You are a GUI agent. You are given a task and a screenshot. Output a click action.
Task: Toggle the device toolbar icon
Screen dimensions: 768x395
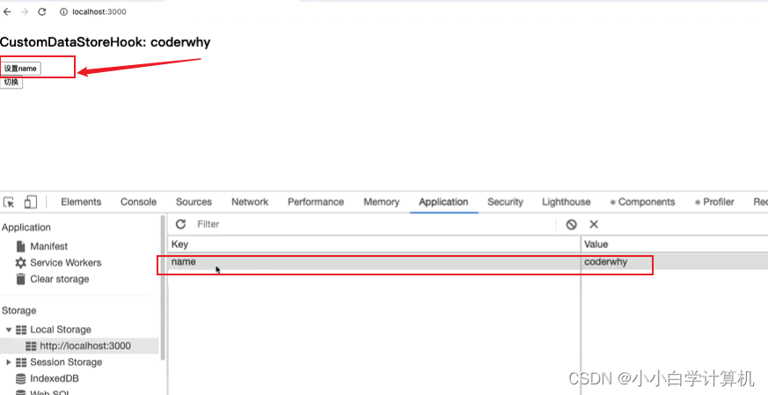[x=31, y=202]
